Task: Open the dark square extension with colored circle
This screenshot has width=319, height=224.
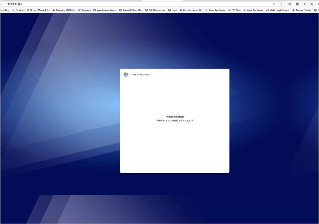Action: tap(297, 4)
